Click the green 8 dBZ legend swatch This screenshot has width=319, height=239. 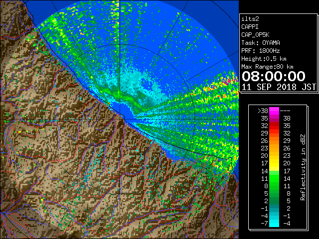274,186
